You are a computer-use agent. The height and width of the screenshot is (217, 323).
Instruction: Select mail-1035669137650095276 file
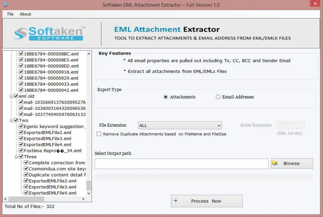coord(55,102)
